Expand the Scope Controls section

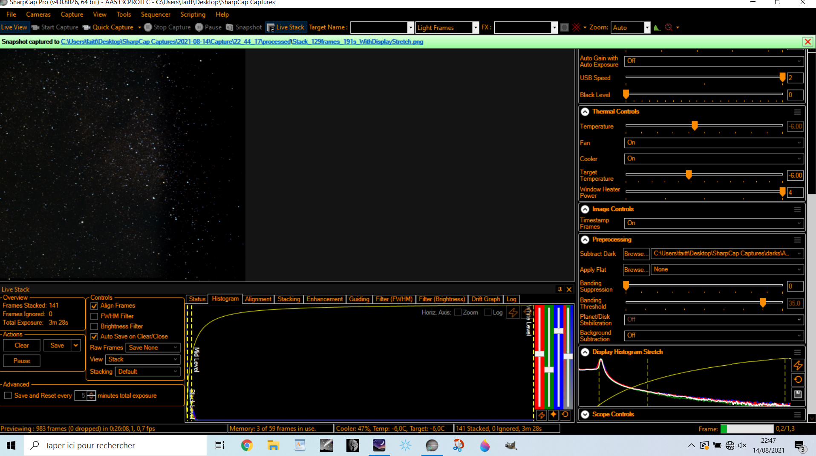click(585, 414)
